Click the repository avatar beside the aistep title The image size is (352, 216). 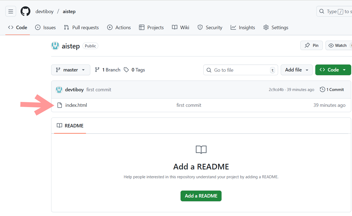55,46
